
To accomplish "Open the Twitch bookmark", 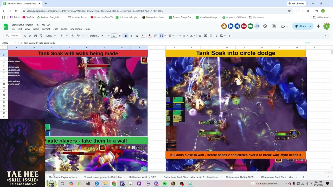I will click(15, 17).
